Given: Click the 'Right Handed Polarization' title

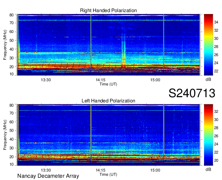Looking at the screenshot, I should (x=108, y=10).
